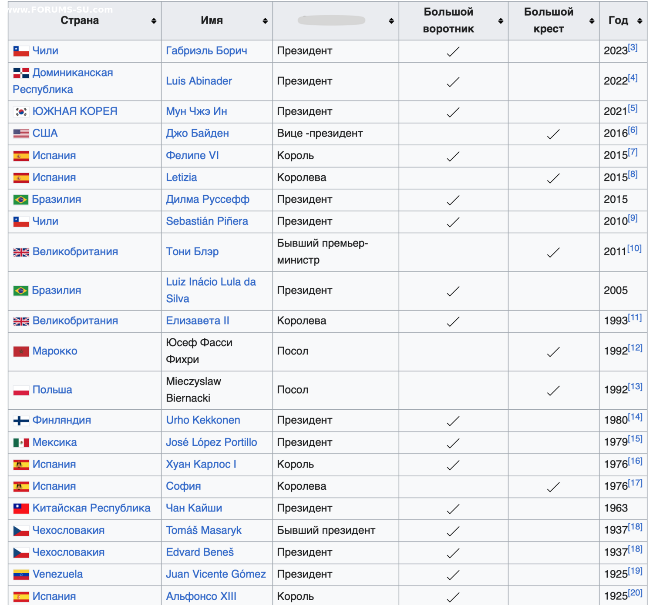The width and height of the screenshot is (653, 605).
Task: Click the Venezuela flag icon
Action: pos(21,575)
